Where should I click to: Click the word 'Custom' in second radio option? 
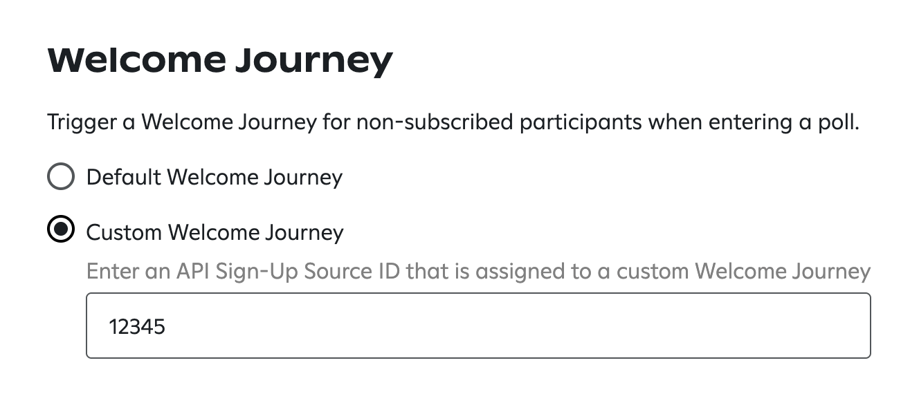pos(124,232)
